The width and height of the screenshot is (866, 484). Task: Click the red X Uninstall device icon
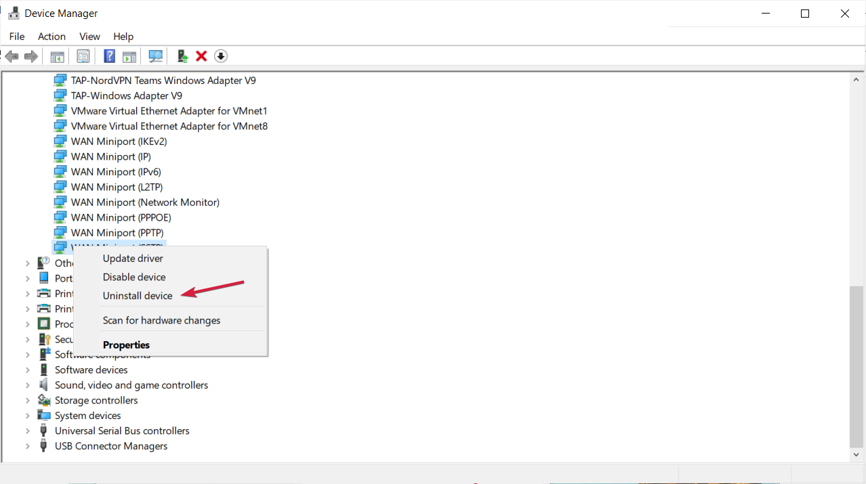(x=201, y=56)
